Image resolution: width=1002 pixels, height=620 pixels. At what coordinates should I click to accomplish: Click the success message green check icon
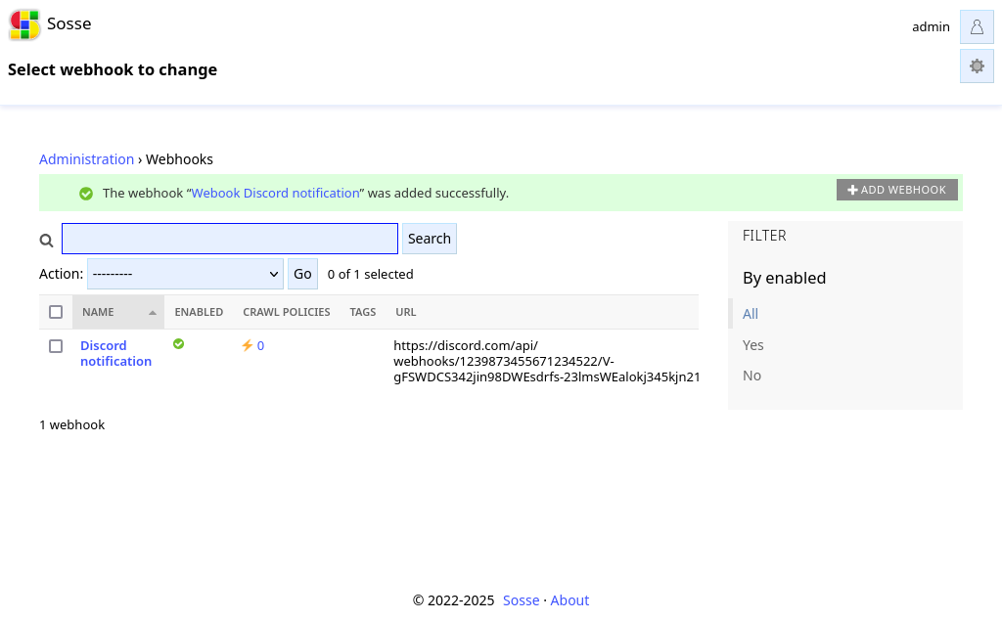click(86, 194)
